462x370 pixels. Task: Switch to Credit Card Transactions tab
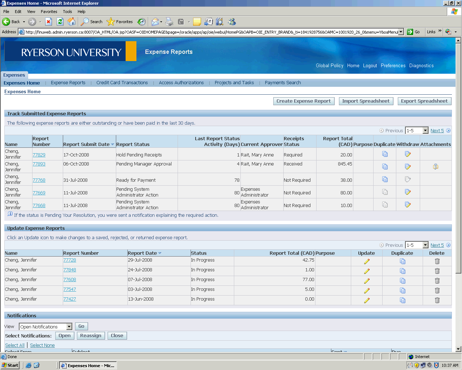tap(122, 83)
